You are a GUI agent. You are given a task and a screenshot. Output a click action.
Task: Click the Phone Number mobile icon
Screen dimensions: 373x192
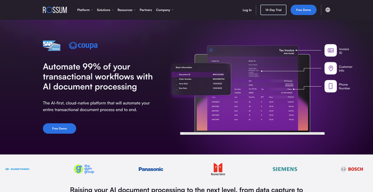tap(331, 86)
